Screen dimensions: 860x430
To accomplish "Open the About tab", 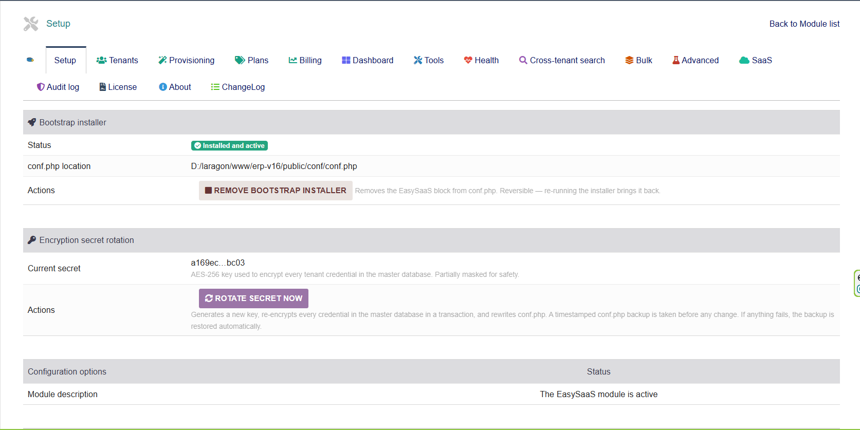I will coord(175,87).
